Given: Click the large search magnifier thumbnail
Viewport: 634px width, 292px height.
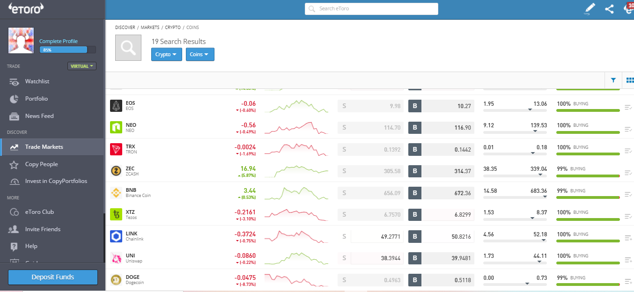Looking at the screenshot, I should [x=128, y=48].
